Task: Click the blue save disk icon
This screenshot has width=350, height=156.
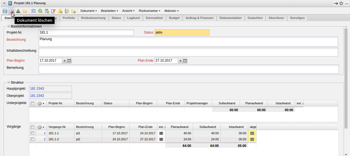Action: 5,11
